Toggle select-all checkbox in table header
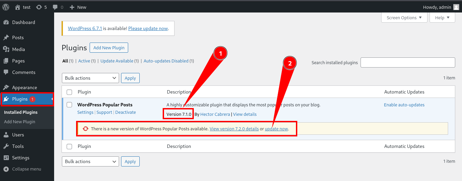This screenshot has width=462, height=181. 69,92
